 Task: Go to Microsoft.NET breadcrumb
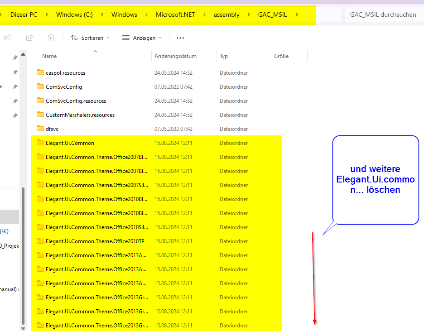pos(175,14)
